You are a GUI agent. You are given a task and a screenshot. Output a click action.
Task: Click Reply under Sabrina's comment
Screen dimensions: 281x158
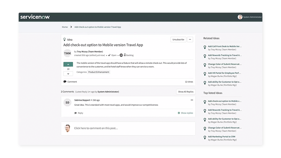tap(80, 113)
